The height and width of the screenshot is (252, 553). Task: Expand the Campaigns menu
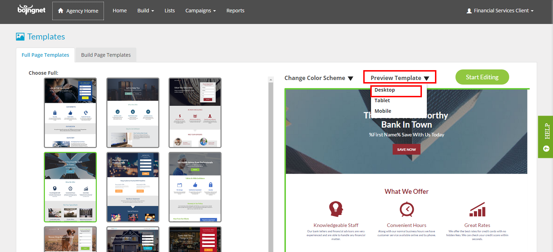point(200,11)
